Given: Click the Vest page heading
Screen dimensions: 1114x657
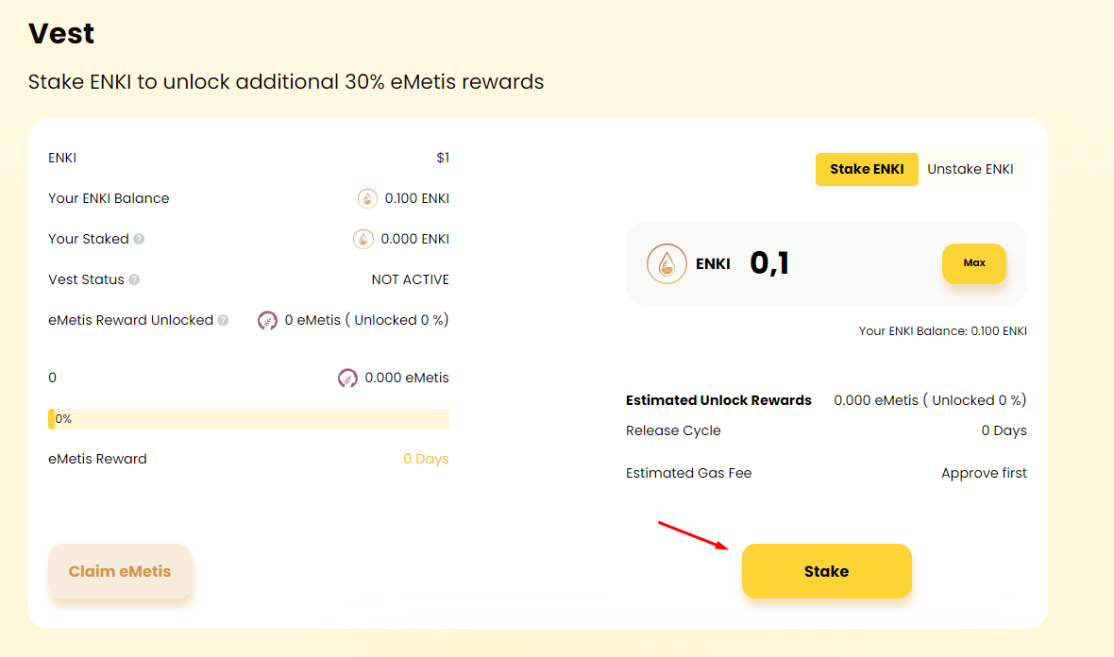Looking at the screenshot, I should pyautogui.click(x=61, y=34).
